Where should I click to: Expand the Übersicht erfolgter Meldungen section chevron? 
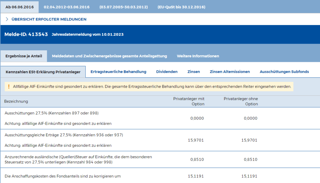click(x=7, y=19)
